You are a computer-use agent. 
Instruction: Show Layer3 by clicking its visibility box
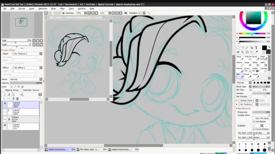[x=5, y=111]
